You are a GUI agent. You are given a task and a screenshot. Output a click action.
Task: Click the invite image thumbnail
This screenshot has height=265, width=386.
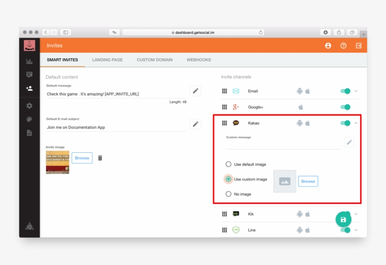click(57, 163)
